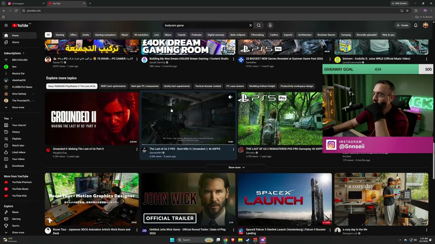Open YouTube Music from the sidebar
The width and height of the screenshot is (435, 244).
[20, 189]
